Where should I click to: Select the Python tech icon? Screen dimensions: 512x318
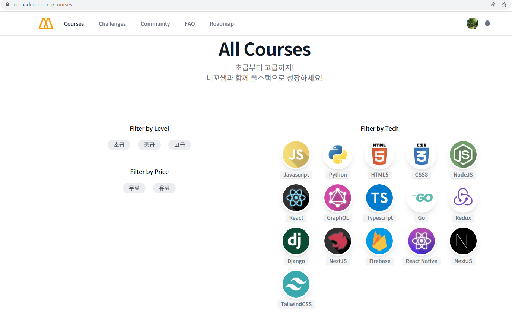coord(338,155)
